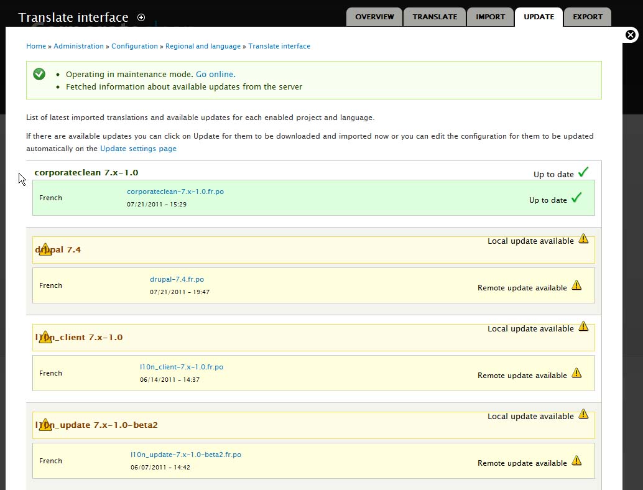Click Local update available text for l10n_update
Screen dimensions: 643x490
point(530,417)
